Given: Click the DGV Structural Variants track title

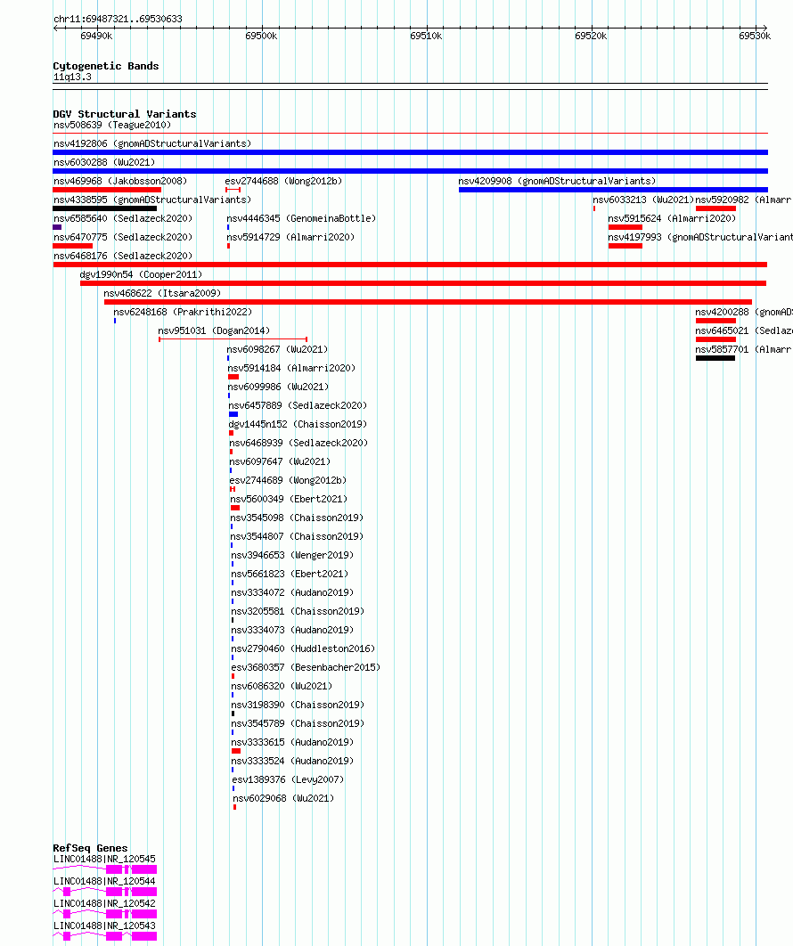Looking at the screenshot, I should [125, 114].
